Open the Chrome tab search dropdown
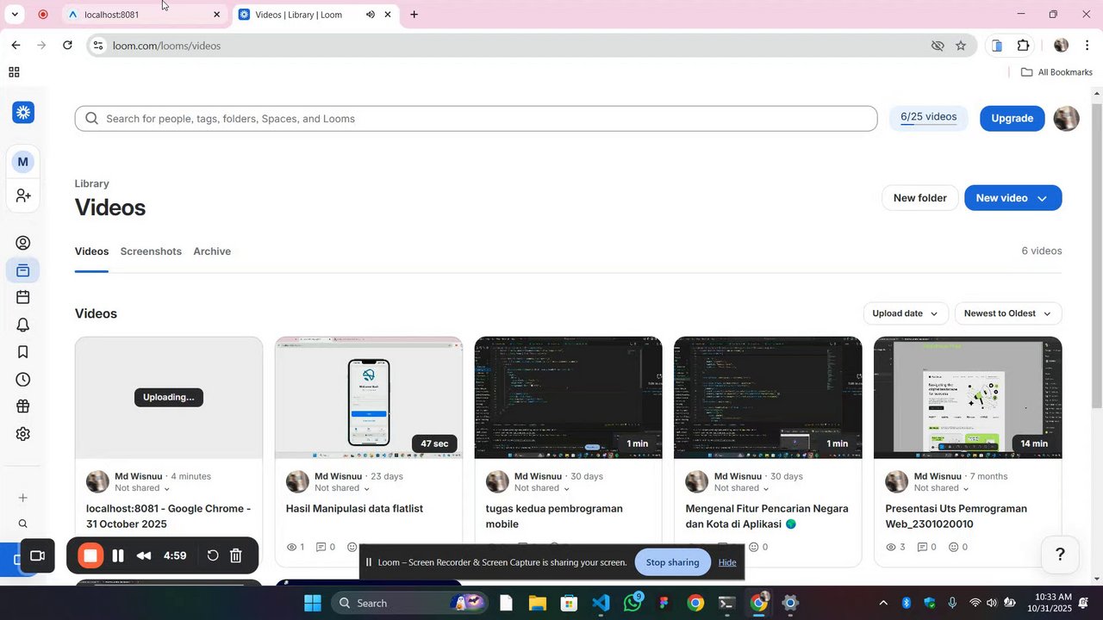 [x=15, y=15]
